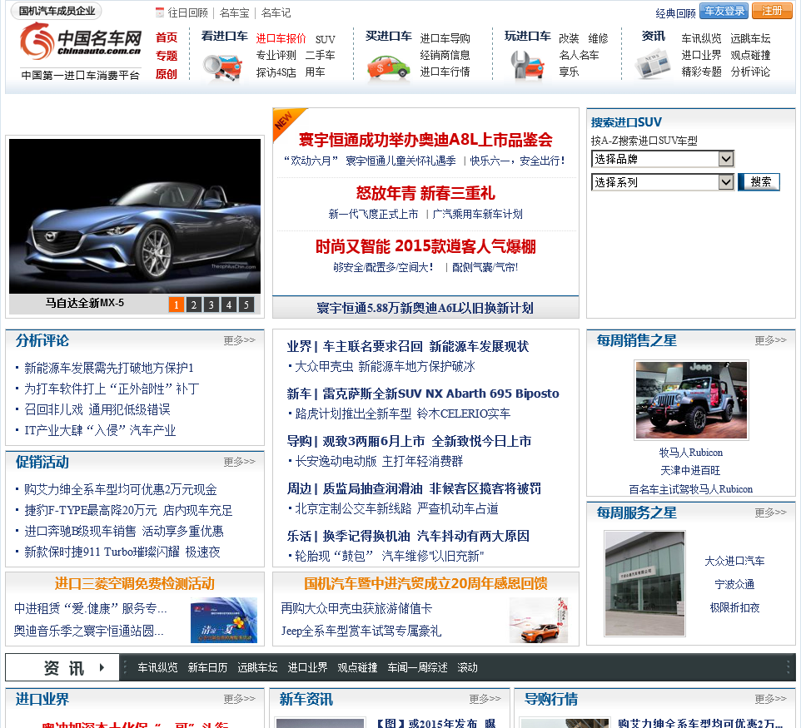Select slide number 5 in the carousel
Screen dimensions: 801x728
coord(246,305)
